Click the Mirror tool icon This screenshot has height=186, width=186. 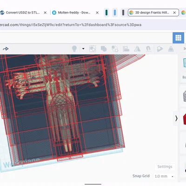[137, 49]
